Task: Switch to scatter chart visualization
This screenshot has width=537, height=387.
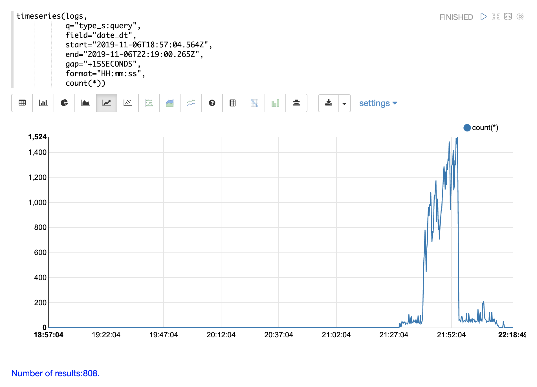Action: tap(128, 103)
